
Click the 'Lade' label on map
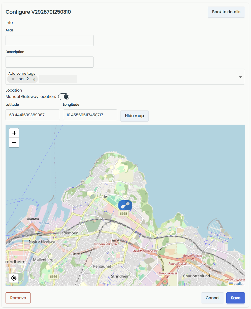click(103, 196)
